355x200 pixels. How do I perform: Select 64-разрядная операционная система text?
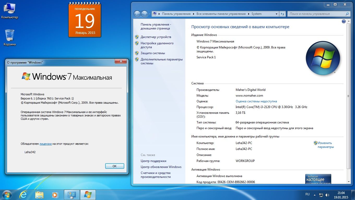262,122
